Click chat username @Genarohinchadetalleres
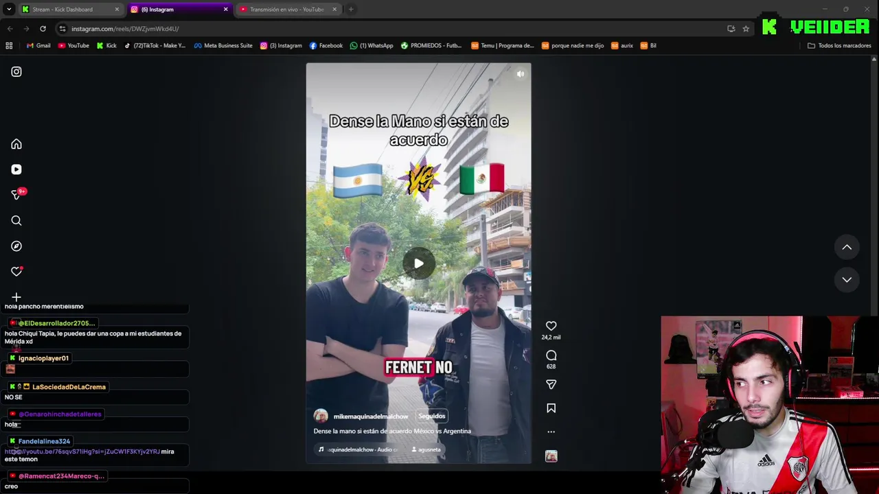The width and height of the screenshot is (879, 494). (x=60, y=414)
